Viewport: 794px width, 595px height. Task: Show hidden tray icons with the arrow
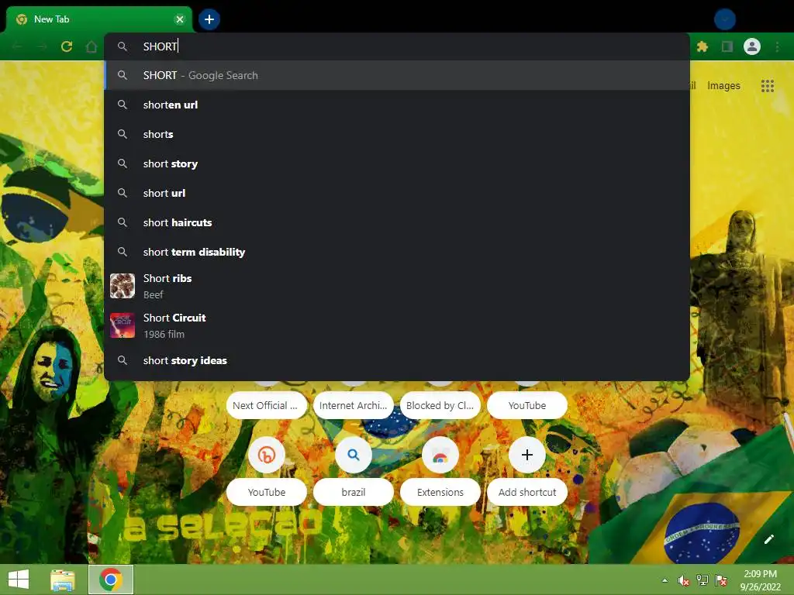pyautogui.click(x=665, y=580)
